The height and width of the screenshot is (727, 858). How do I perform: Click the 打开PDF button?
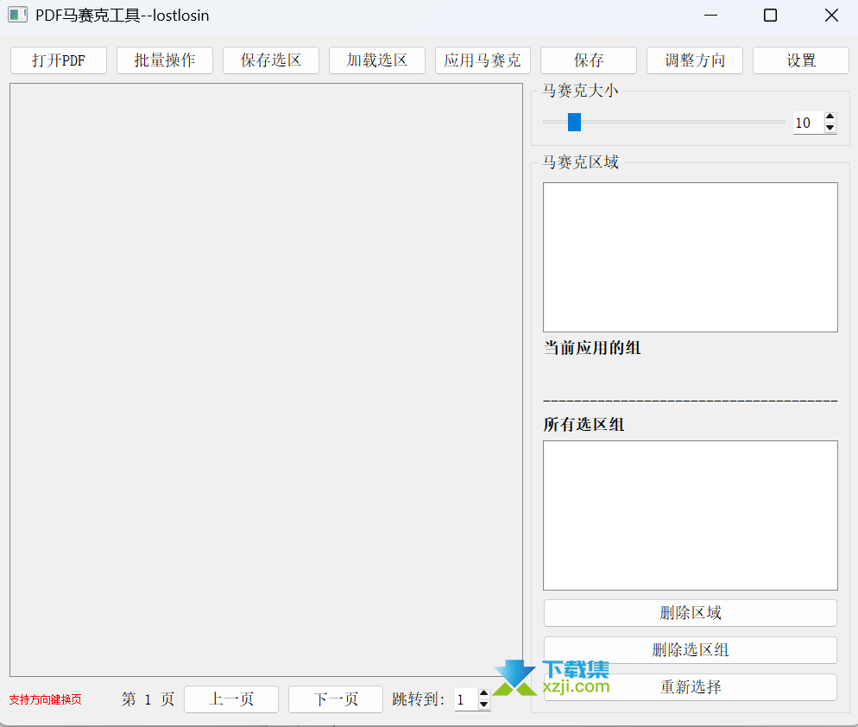click(59, 60)
